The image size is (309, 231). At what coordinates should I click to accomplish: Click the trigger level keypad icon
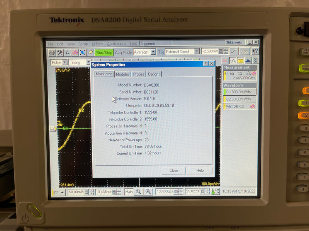pos(221,51)
